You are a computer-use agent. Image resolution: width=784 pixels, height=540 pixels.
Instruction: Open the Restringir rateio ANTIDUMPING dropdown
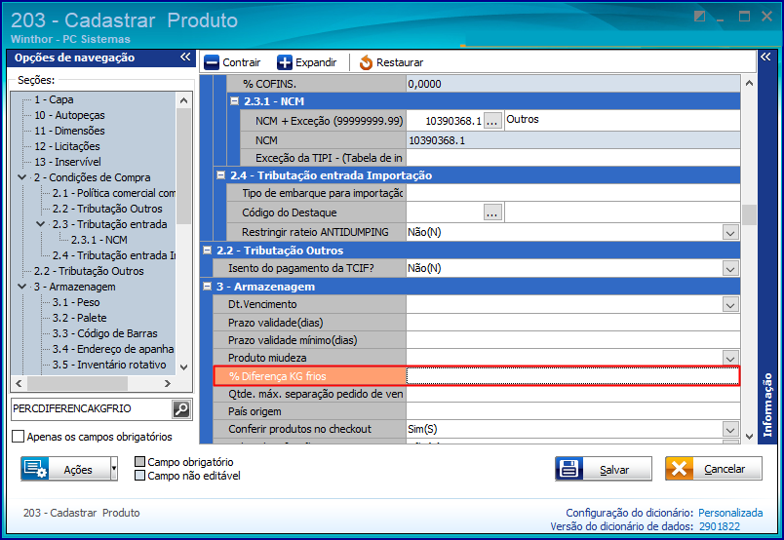[x=730, y=233]
